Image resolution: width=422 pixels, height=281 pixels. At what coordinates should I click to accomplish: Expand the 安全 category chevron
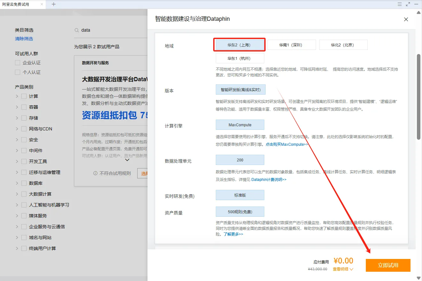point(17,140)
